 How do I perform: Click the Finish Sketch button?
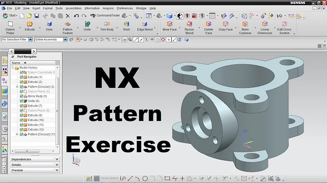click(106, 178)
